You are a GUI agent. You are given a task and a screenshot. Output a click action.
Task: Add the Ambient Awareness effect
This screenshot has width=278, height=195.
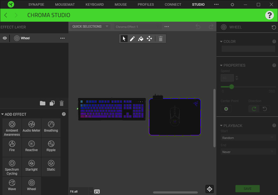click(x=12, y=128)
